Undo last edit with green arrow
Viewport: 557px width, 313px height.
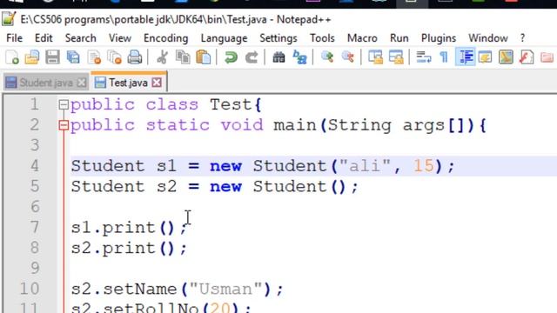pyautogui.click(x=231, y=57)
